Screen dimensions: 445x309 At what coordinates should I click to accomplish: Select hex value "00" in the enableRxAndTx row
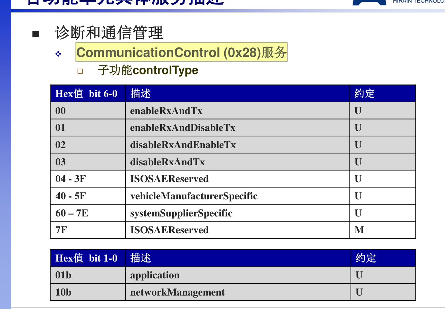[88, 111]
